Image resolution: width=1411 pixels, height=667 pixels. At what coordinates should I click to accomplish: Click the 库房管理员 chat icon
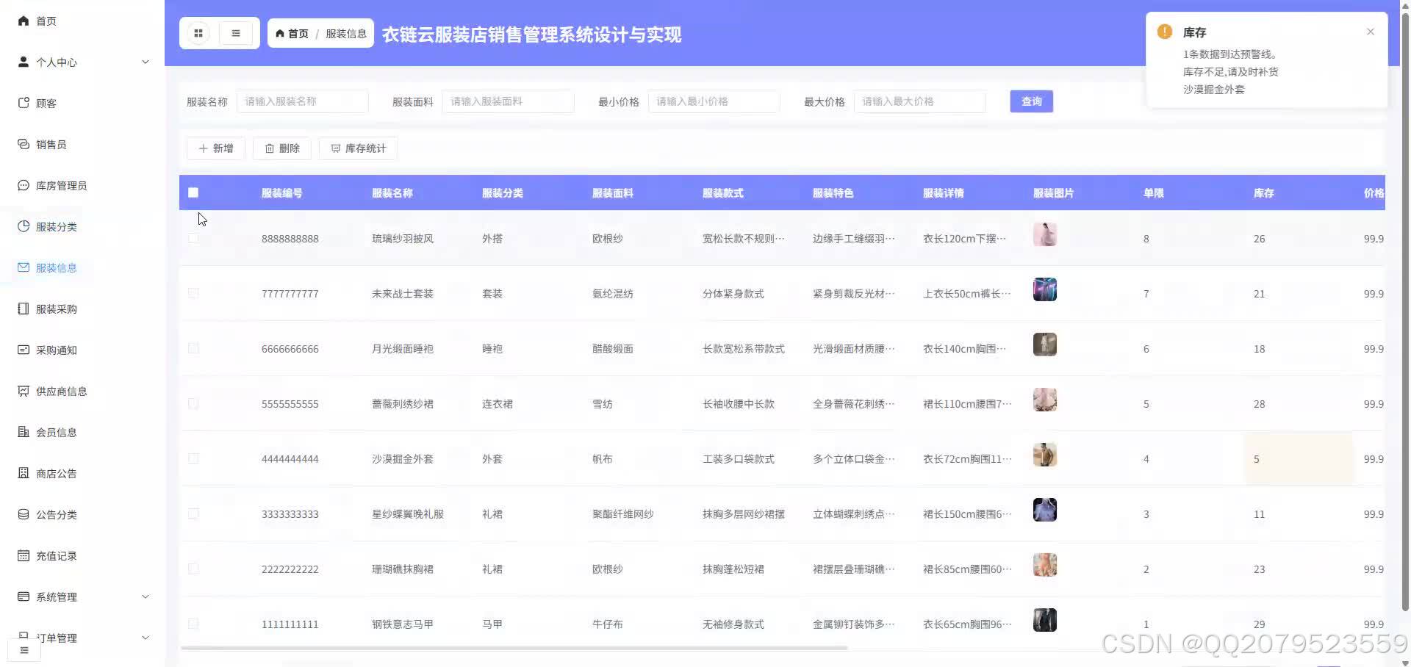click(24, 185)
